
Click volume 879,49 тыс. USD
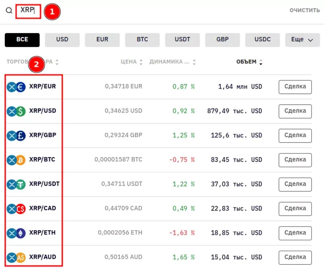pos(235,111)
